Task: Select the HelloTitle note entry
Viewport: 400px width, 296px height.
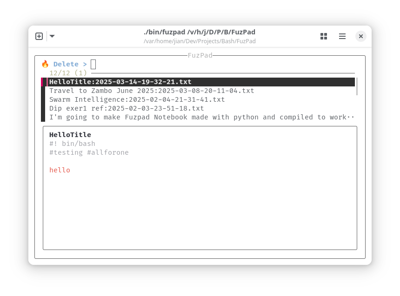Action: coord(200,82)
